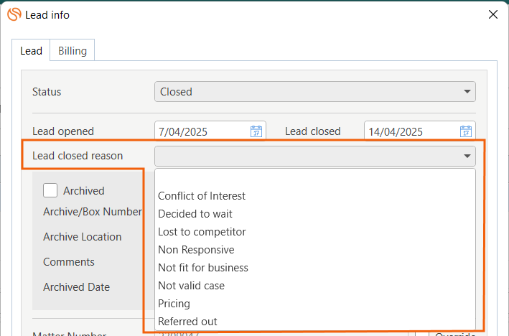Image resolution: width=509 pixels, height=336 pixels.
Task: Expand the Status dropdown arrow
Action: point(467,92)
